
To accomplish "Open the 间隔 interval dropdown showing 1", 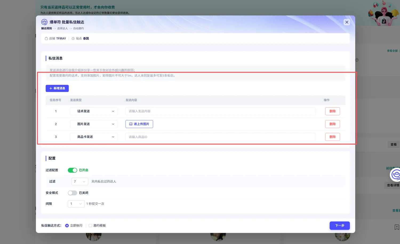I will point(76,204).
